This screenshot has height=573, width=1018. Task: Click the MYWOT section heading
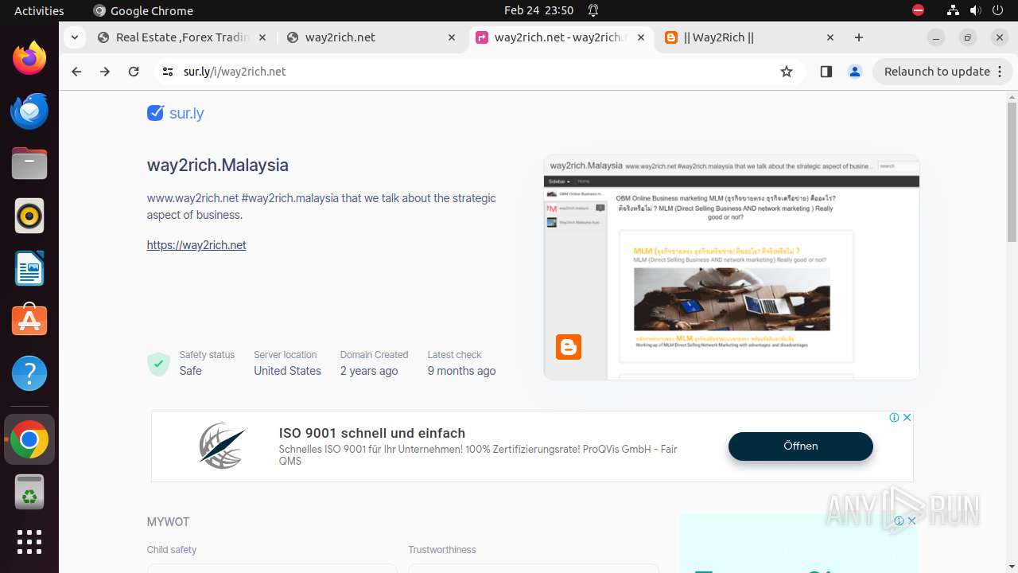click(x=168, y=522)
